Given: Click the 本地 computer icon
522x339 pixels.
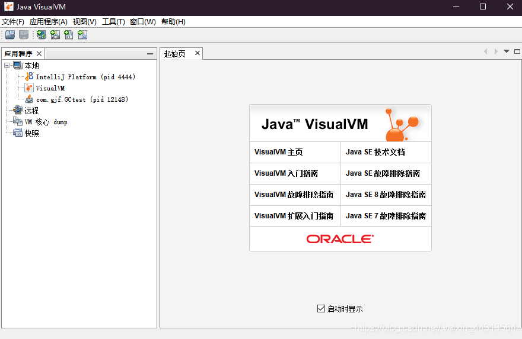Looking at the screenshot, I should coord(18,66).
